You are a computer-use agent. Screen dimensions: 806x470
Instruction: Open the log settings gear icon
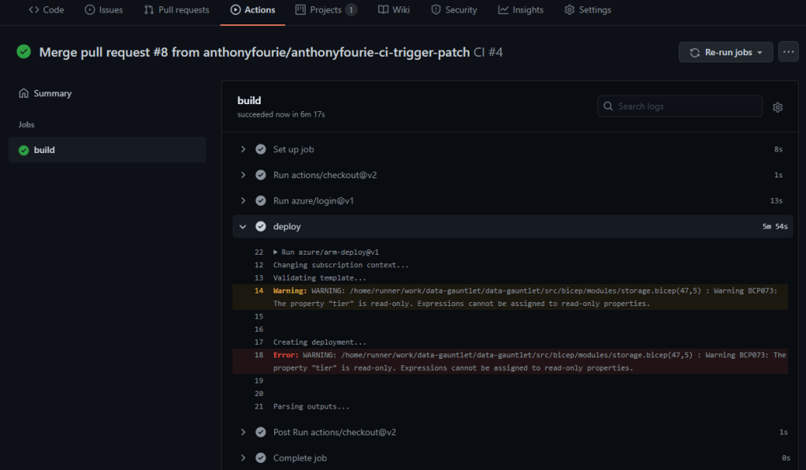[x=778, y=107]
